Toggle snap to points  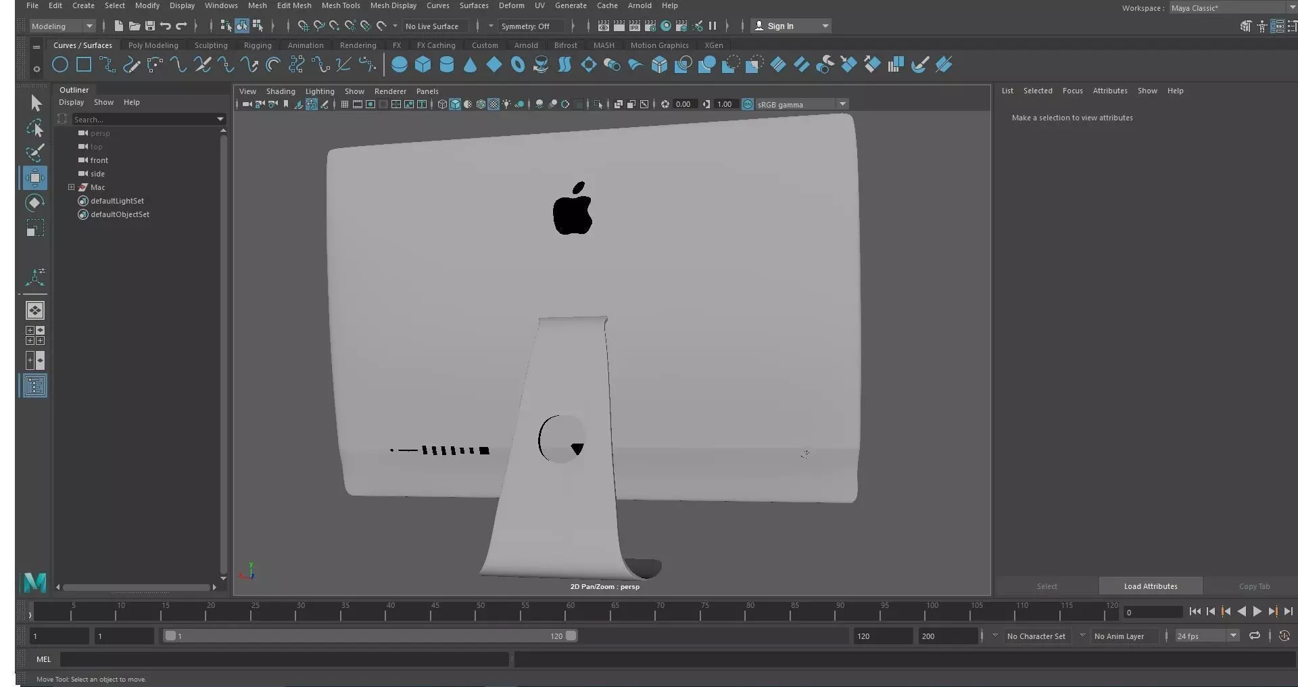click(x=335, y=26)
